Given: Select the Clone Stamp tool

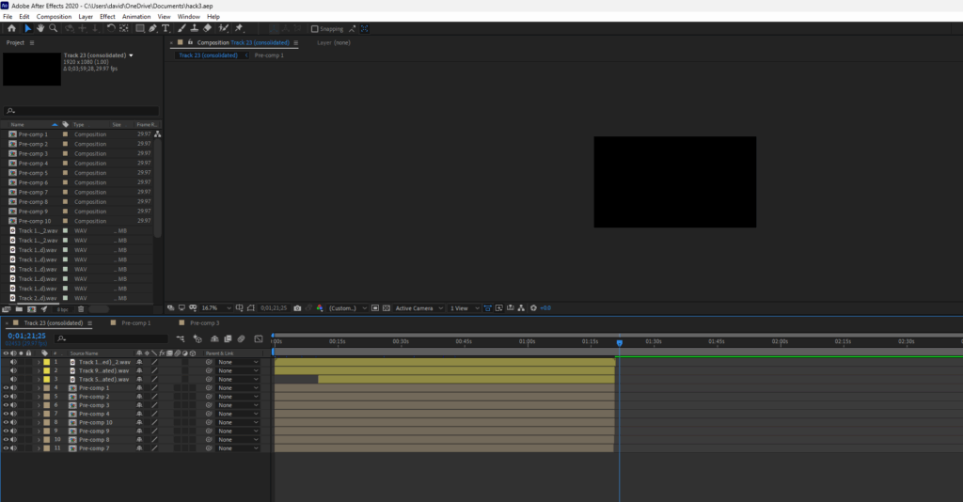Looking at the screenshot, I should (x=194, y=28).
